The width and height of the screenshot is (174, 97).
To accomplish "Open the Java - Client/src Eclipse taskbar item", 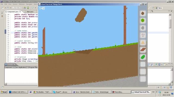I will [x=82, y=92].
